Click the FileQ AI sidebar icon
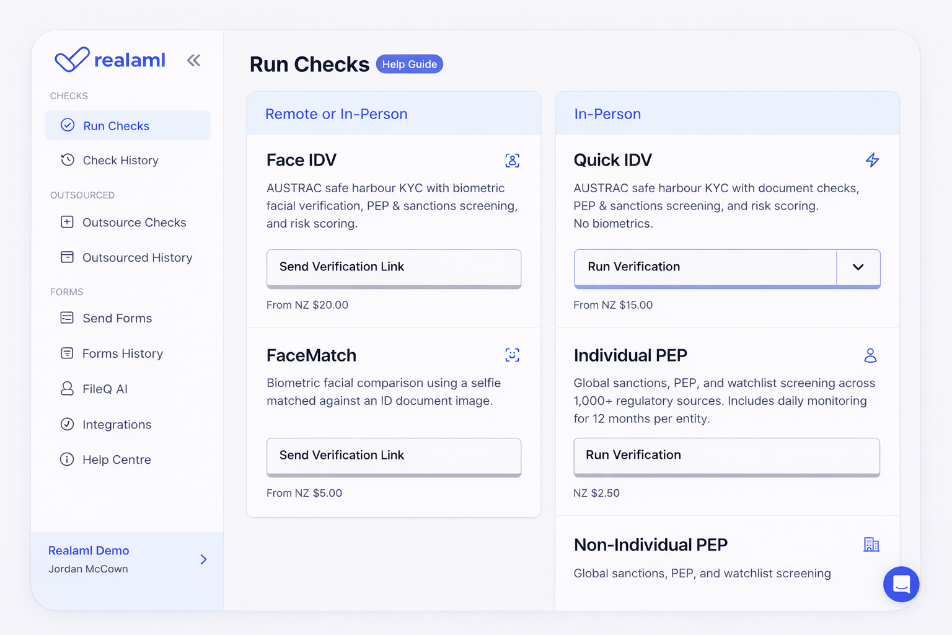Viewport: 952px width, 635px height. click(67, 389)
